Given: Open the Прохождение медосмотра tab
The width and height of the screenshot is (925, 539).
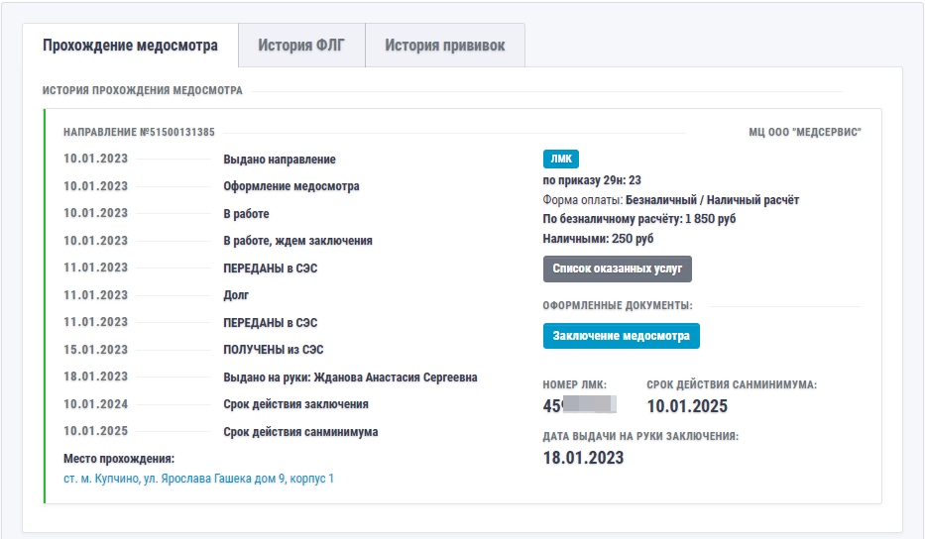Looking at the screenshot, I should (x=131, y=46).
